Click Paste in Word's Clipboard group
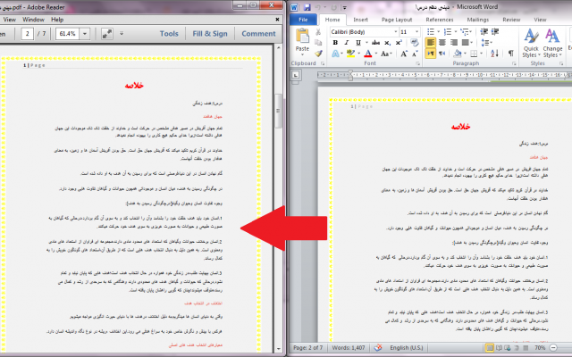This screenshot has width=572, height=357. (x=302, y=40)
